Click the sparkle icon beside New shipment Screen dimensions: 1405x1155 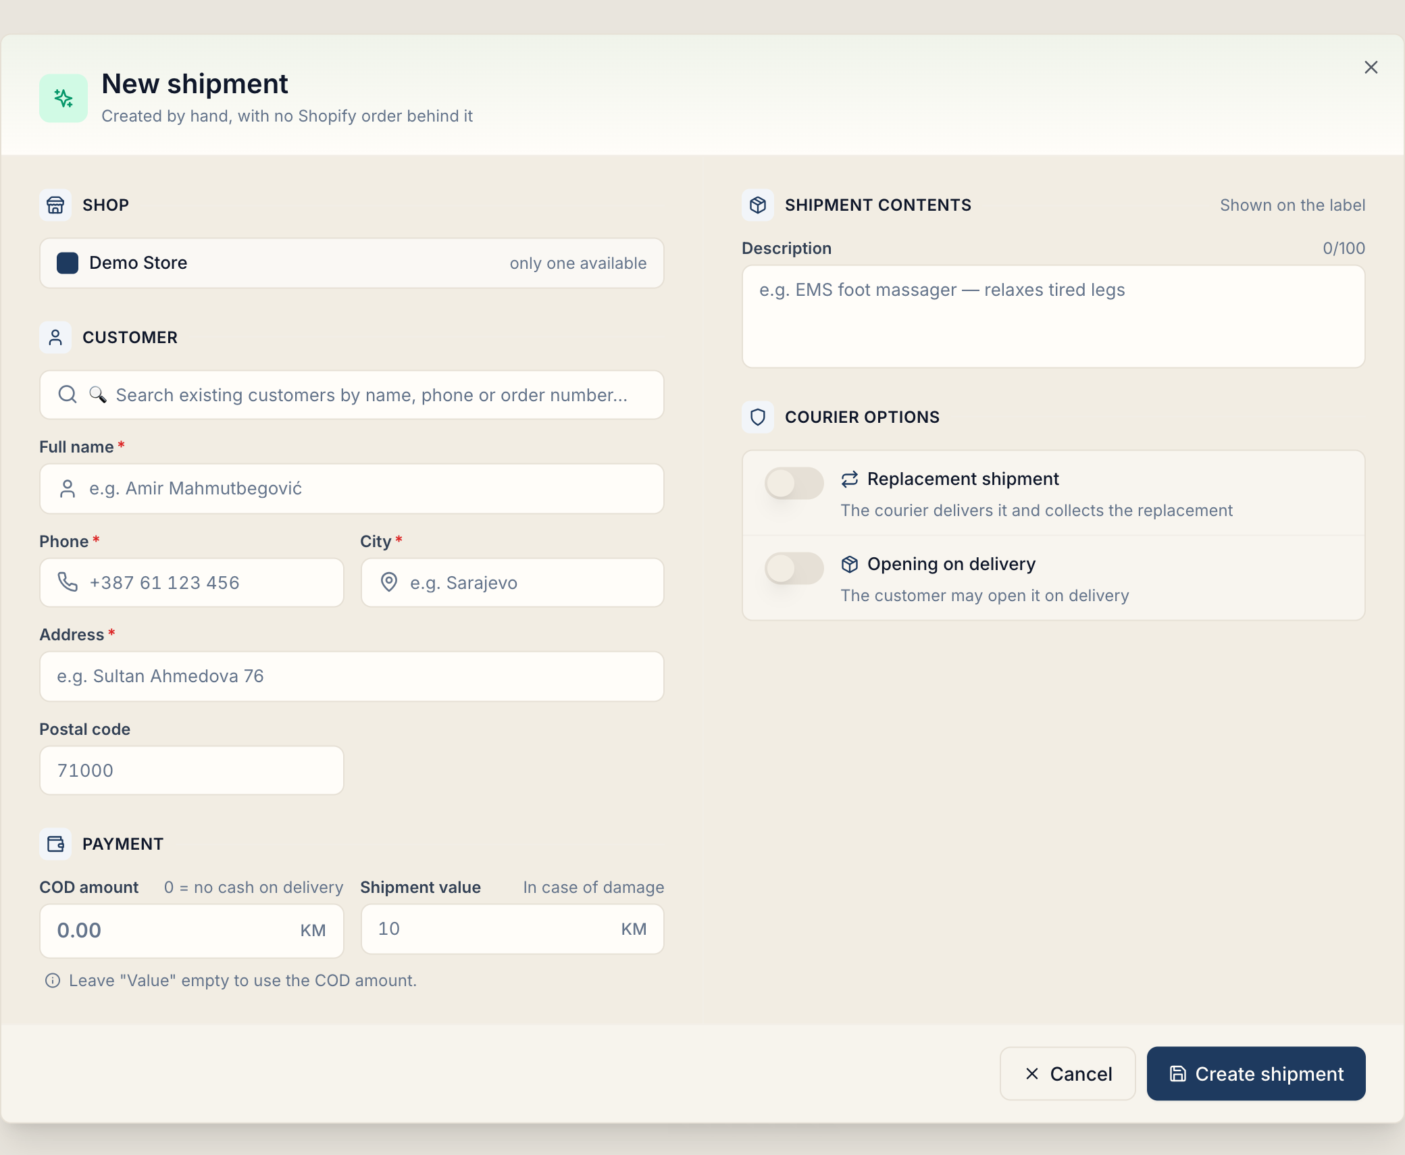[x=63, y=99]
